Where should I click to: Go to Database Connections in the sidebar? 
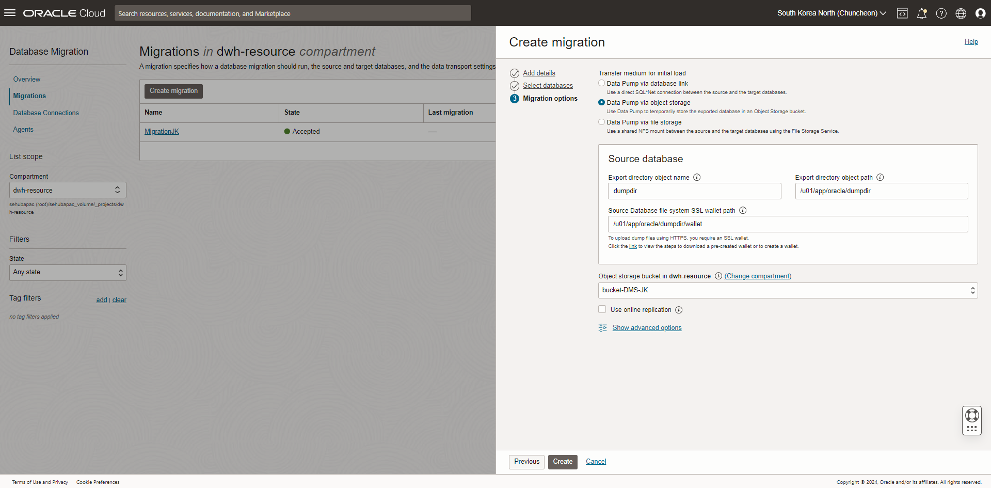point(46,113)
